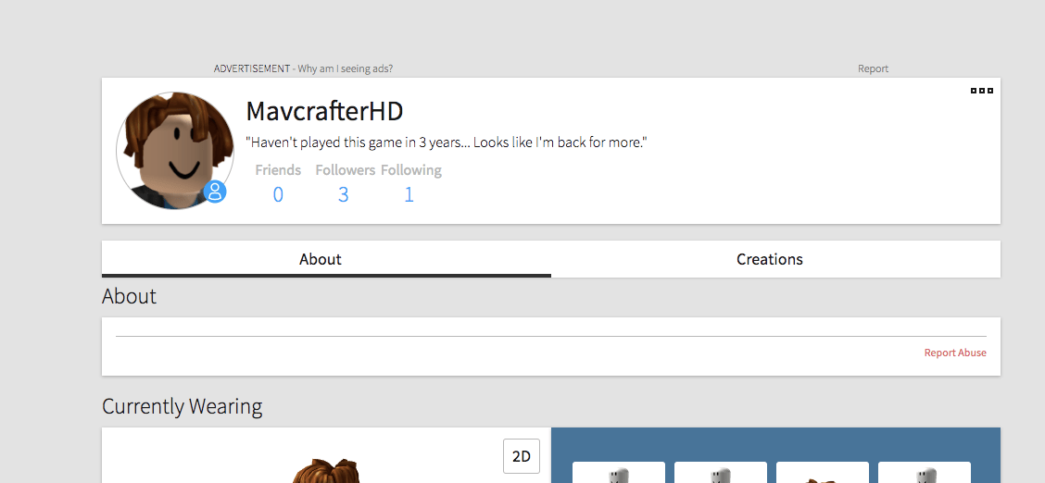Click the blue user badge icon on avatar
This screenshot has height=483, width=1045.
215,192
